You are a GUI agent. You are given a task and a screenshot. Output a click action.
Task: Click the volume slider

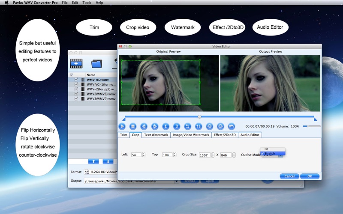click(312, 126)
